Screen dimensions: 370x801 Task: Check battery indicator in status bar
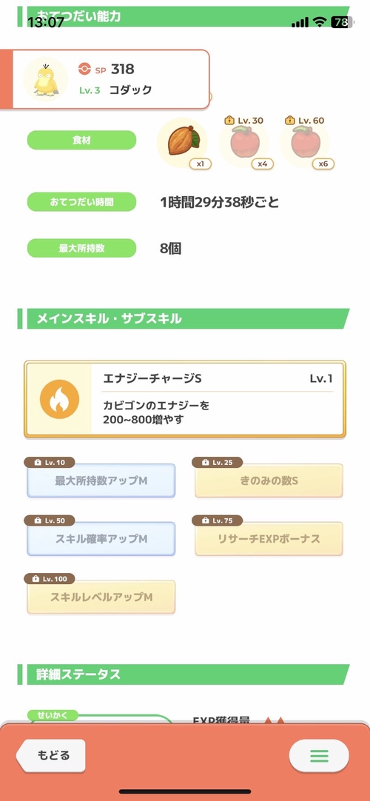pyautogui.click(x=340, y=22)
